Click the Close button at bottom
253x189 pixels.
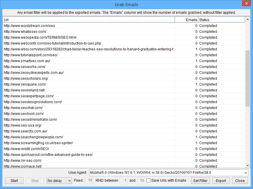[x=240, y=181]
